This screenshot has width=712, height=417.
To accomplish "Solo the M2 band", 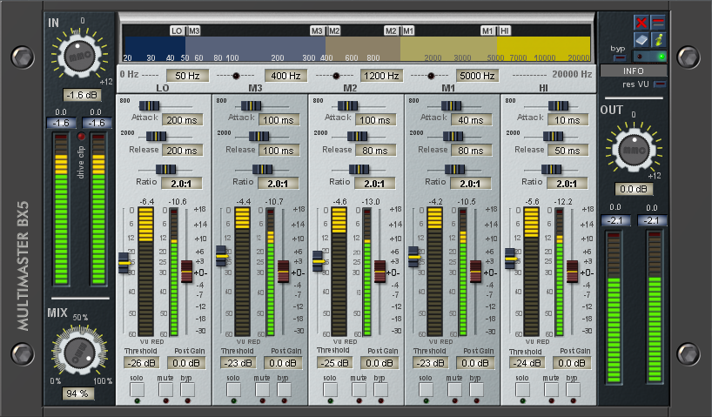I will pyautogui.click(x=330, y=389).
